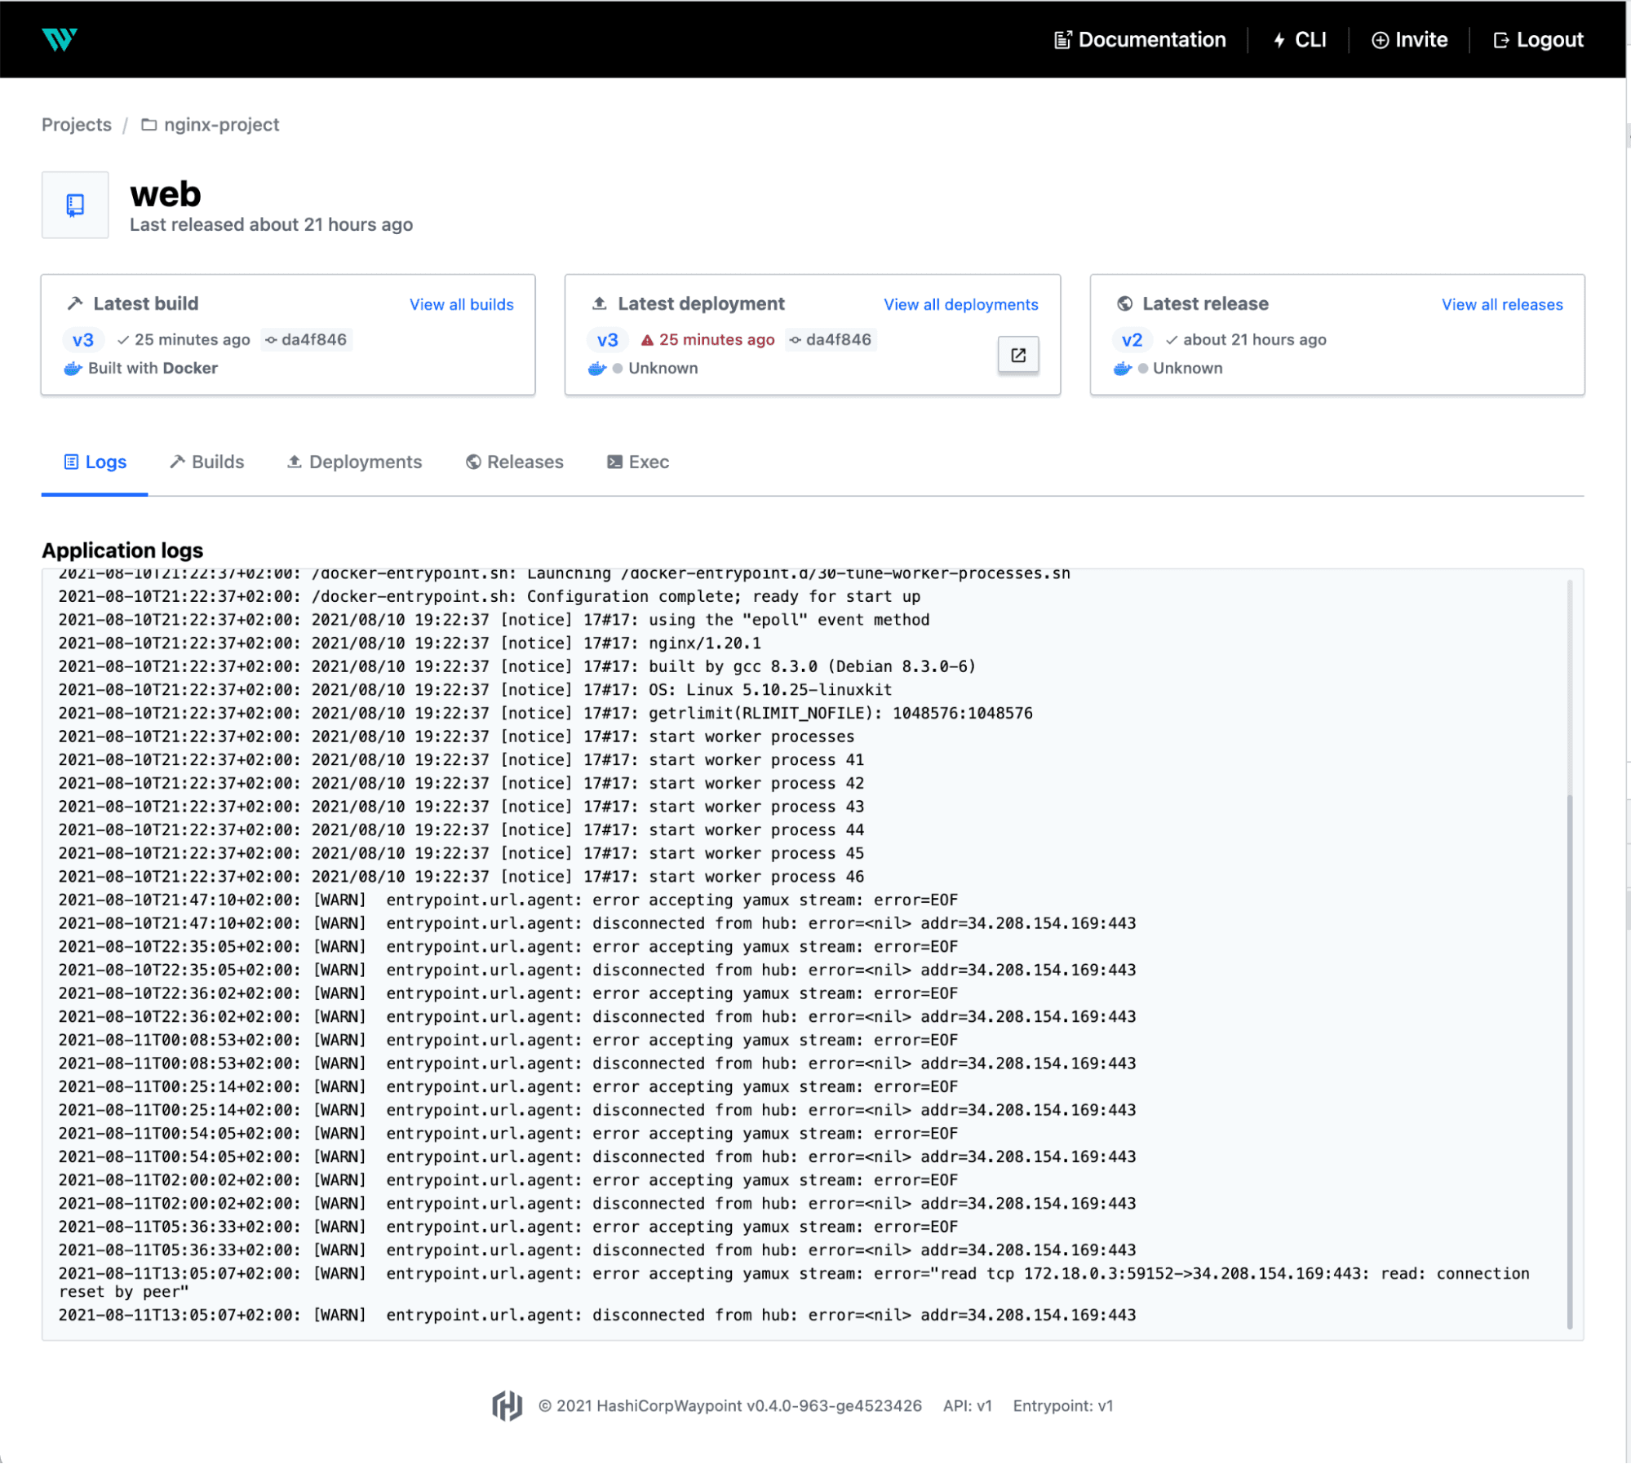Click the v3 badge in Latest build
The image size is (1631, 1464).
pos(83,339)
